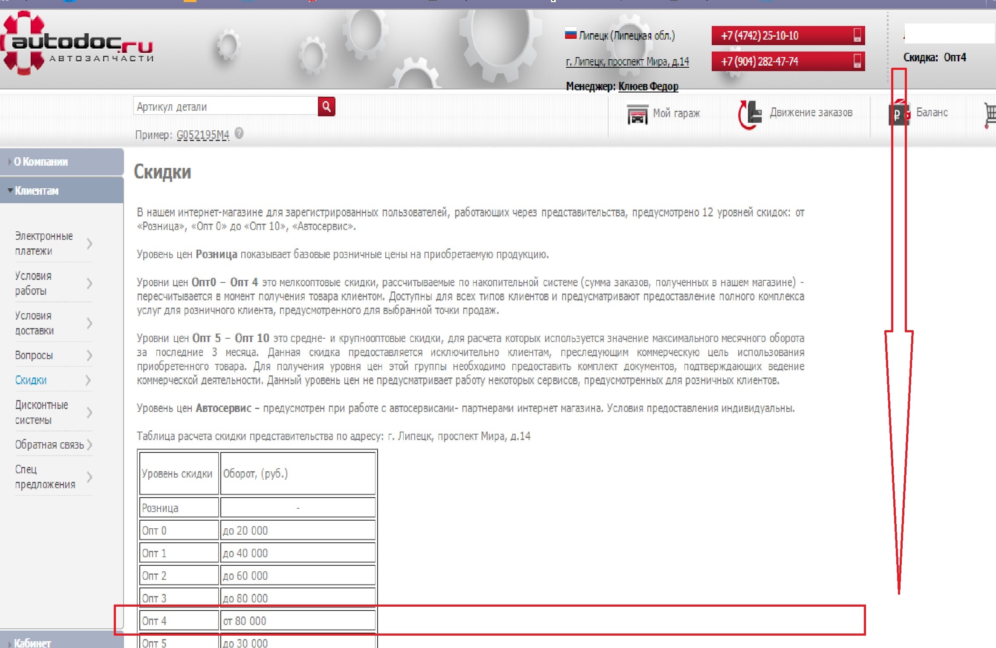This screenshot has height=648, width=996.
Task: Click the Розница table cell
Action: (179, 507)
